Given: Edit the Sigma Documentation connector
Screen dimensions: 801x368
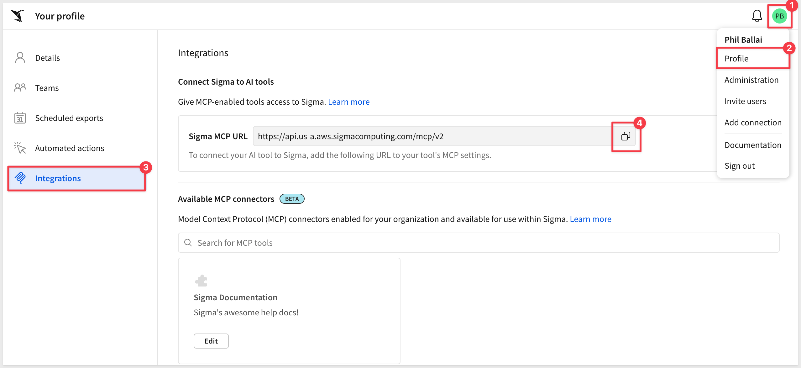Looking at the screenshot, I should click(211, 341).
